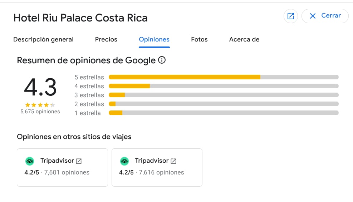The image size is (353, 202).
Task: Open external link icon on first Tripadvisor card
Action: pos(79,161)
